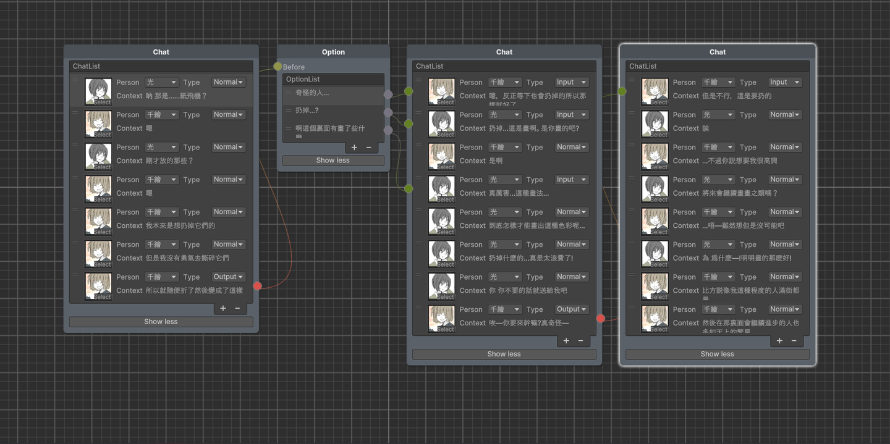Image resolution: width=890 pixels, height=444 pixels.
Task: Open the Type dropdown for 將來會繼續畫畫之類嗎 row
Action: [784, 180]
